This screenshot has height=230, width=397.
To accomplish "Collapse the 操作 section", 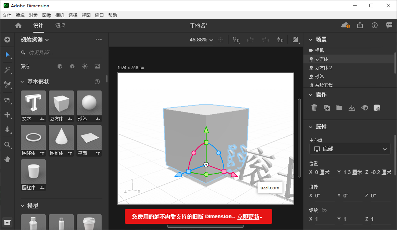I will tap(310, 94).
